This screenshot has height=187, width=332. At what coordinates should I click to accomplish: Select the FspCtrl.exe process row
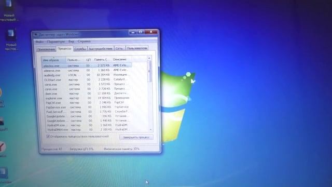coord(89,103)
